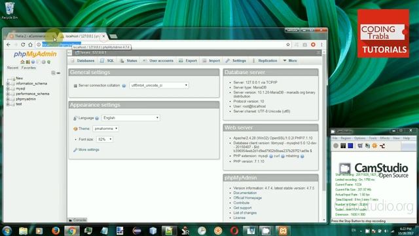Image resolution: width=419 pixels, height=236 pixels.
Task: Click the phpMyAdmin logo
Action: 35,54
